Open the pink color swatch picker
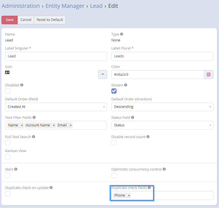The width and height of the screenshot is (219, 208). [208, 75]
